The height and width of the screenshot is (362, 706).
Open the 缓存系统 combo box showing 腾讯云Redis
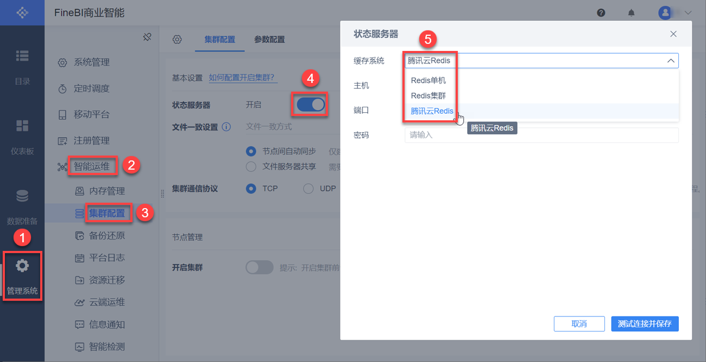point(541,61)
